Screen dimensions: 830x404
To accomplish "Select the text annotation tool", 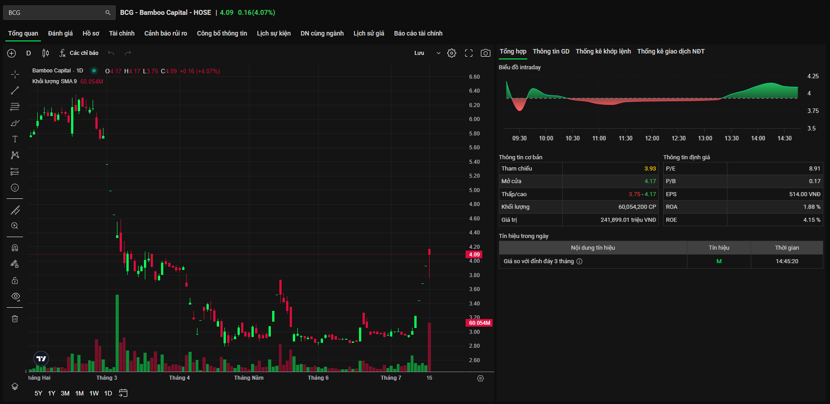I will point(15,139).
